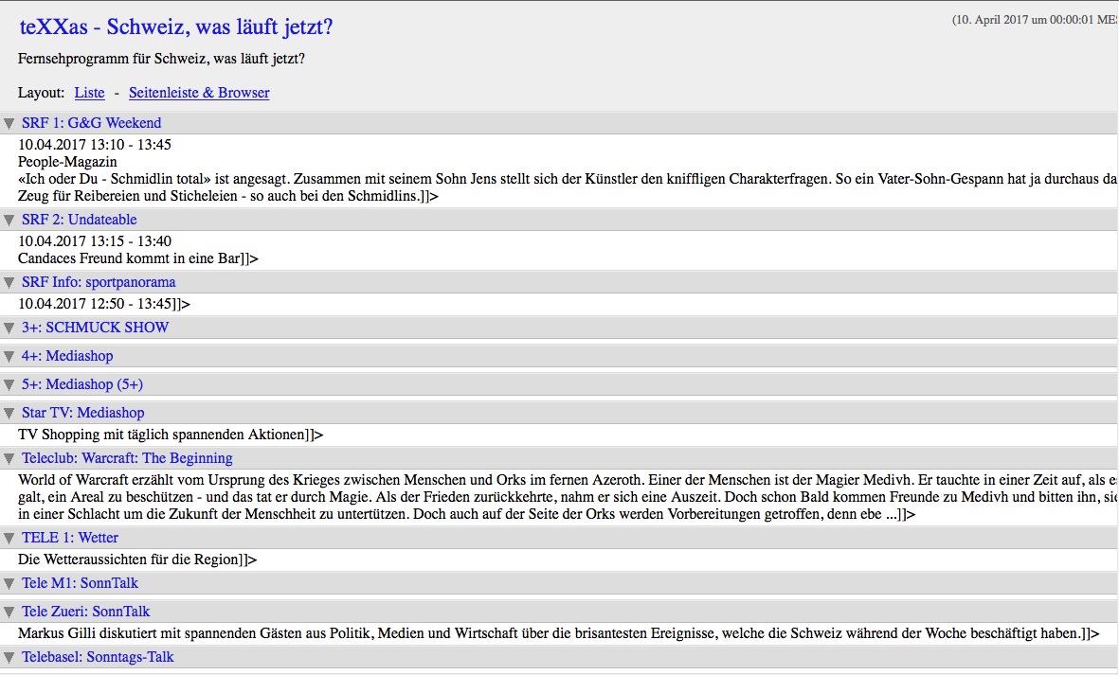Open 3+: SCHMUCK SHOW heading

tap(95, 328)
